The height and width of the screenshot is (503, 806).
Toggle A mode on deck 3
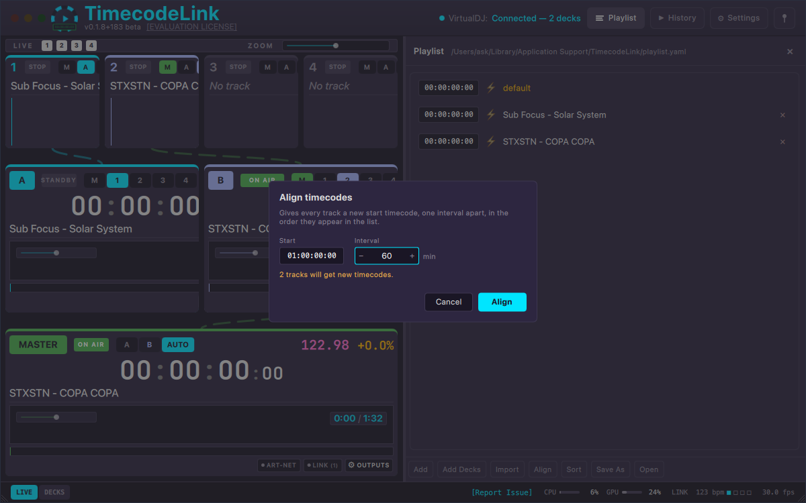tap(286, 67)
